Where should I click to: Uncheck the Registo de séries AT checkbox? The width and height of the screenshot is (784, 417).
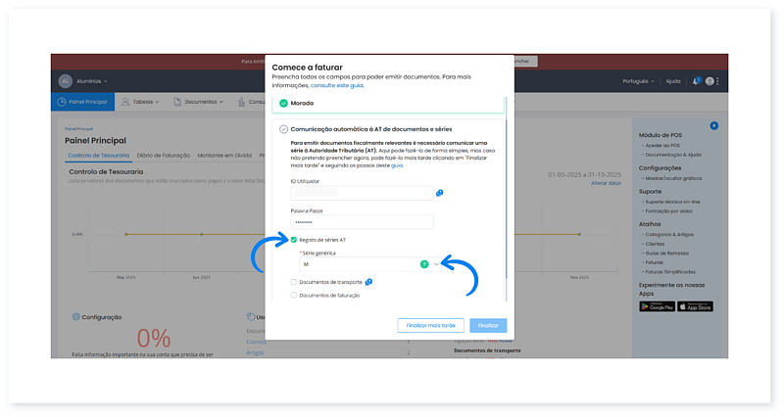pyautogui.click(x=294, y=240)
